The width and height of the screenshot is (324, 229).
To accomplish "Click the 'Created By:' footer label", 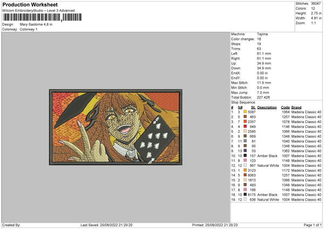I will coord(11,225).
